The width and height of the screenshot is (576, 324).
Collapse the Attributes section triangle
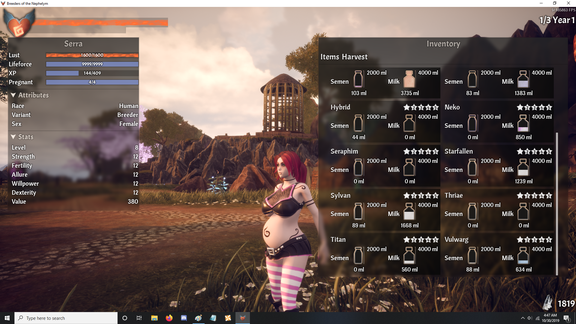[13, 95]
